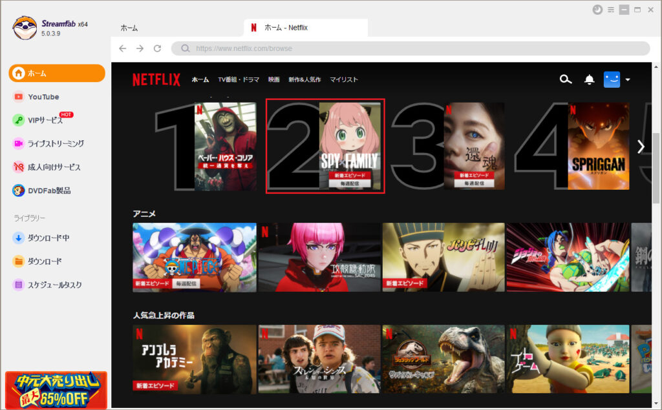Select the SPRIGGAN poster ranked 4

click(x=599, y=146)
